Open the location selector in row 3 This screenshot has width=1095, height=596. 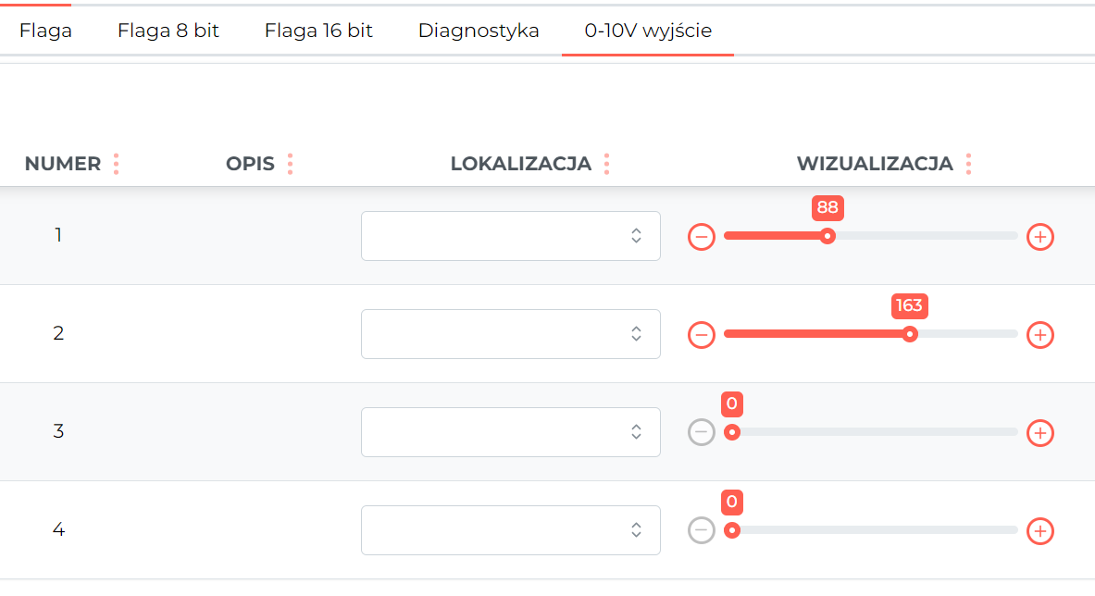511,432
